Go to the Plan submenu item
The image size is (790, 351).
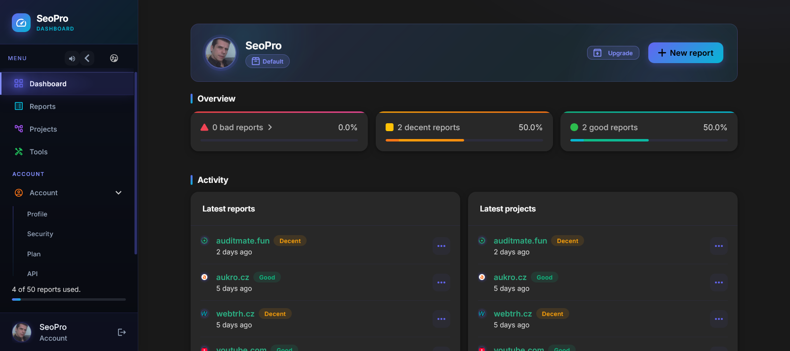tap(34, 254)
